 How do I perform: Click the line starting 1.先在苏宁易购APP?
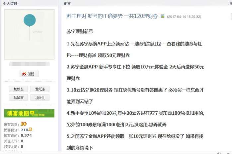click(x=134, y=44)
